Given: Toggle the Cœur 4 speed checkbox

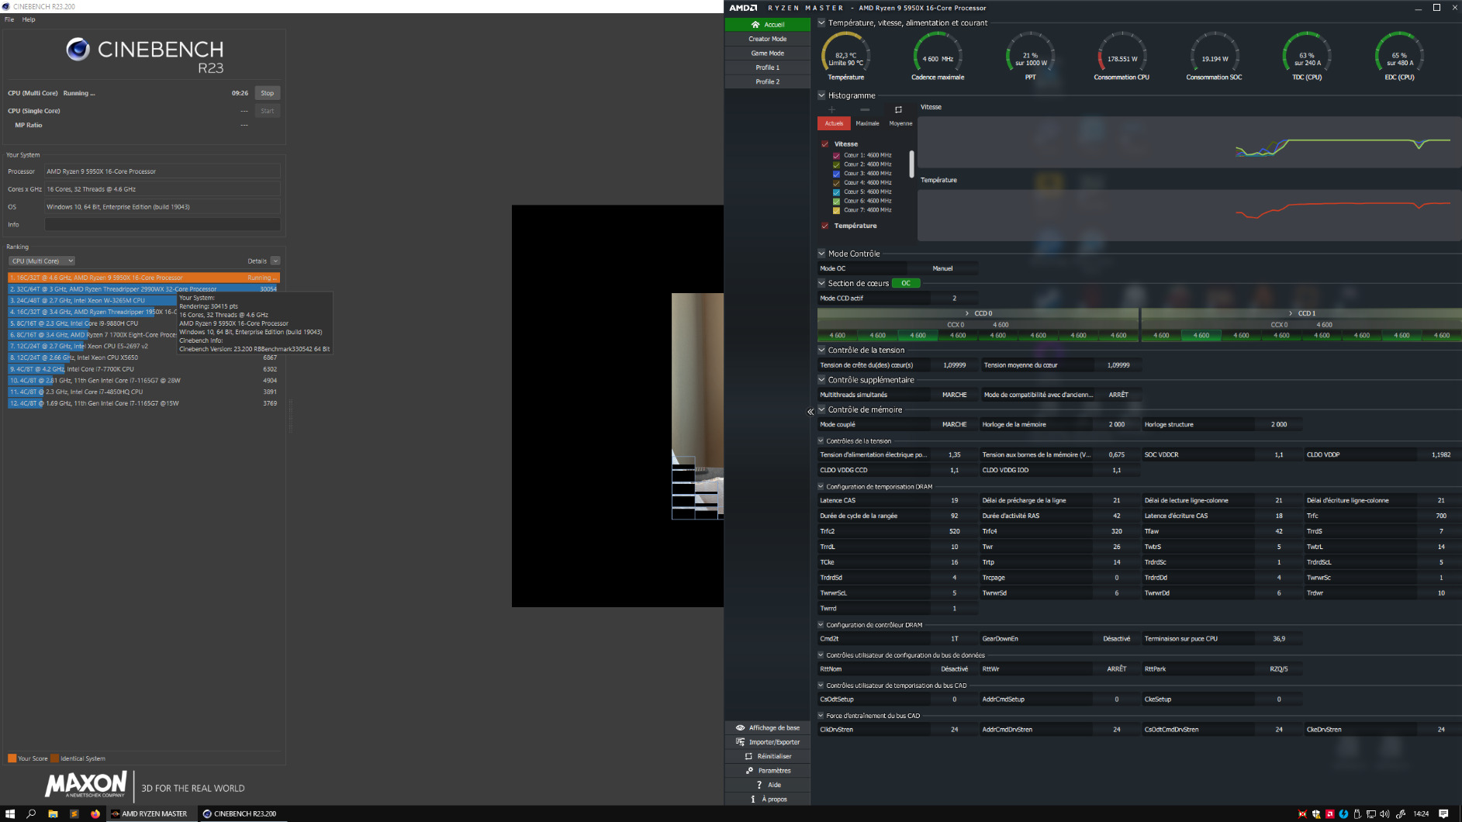Looking at the screenshot, I should 836,183.
